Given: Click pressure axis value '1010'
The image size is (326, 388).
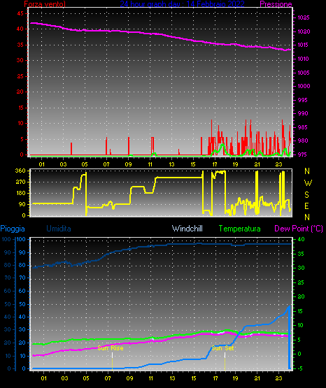Looking at the screenshot, I should [303, 59].
